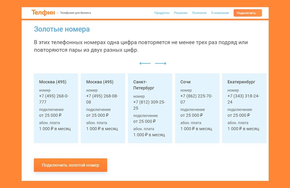Click от 25 000 ₽ in Санкт-Петербург card
This screenshot has width=290, height=188.
pos(144,121)
